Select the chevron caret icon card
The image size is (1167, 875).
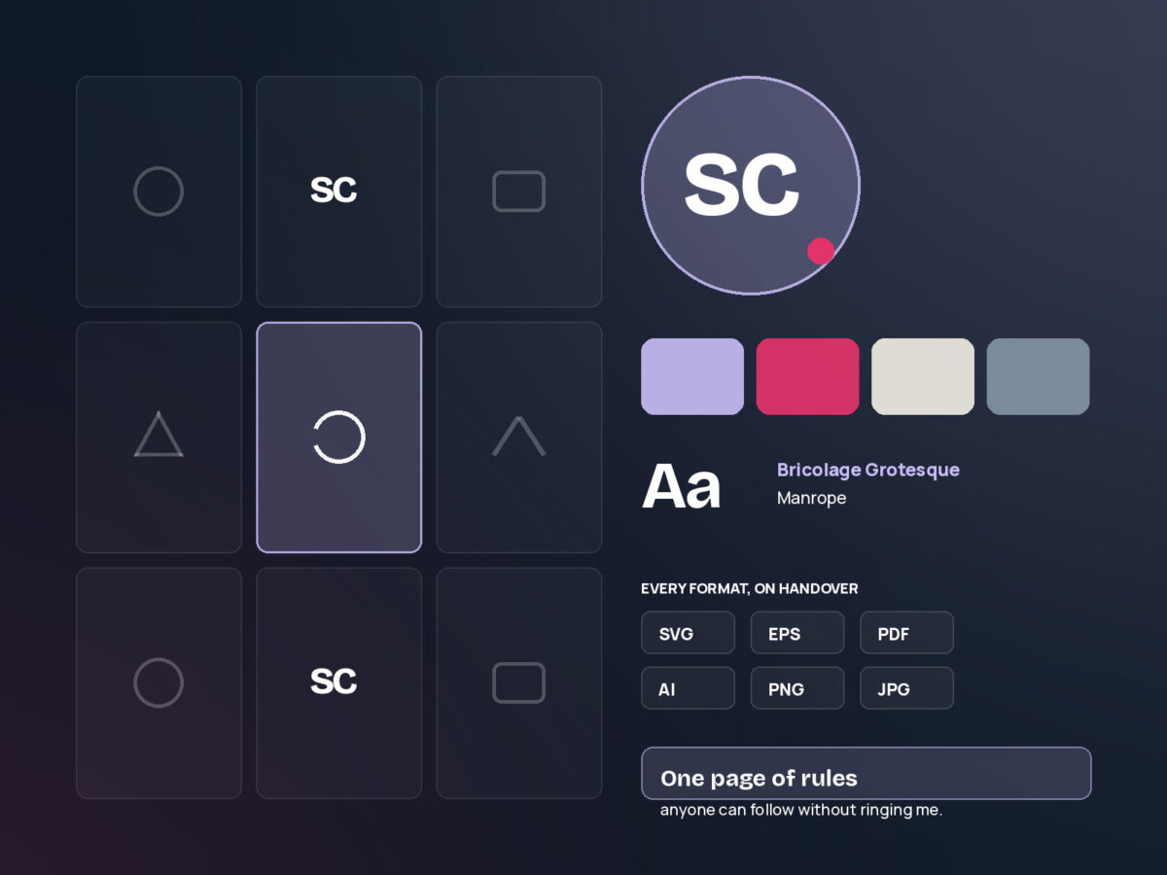pyautogui.click(x=518, y=437)
